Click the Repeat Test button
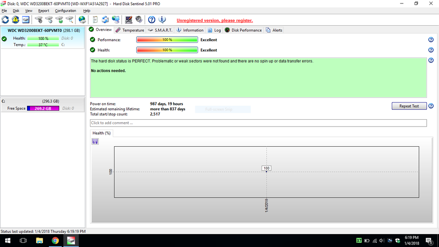 click(409, 106)
